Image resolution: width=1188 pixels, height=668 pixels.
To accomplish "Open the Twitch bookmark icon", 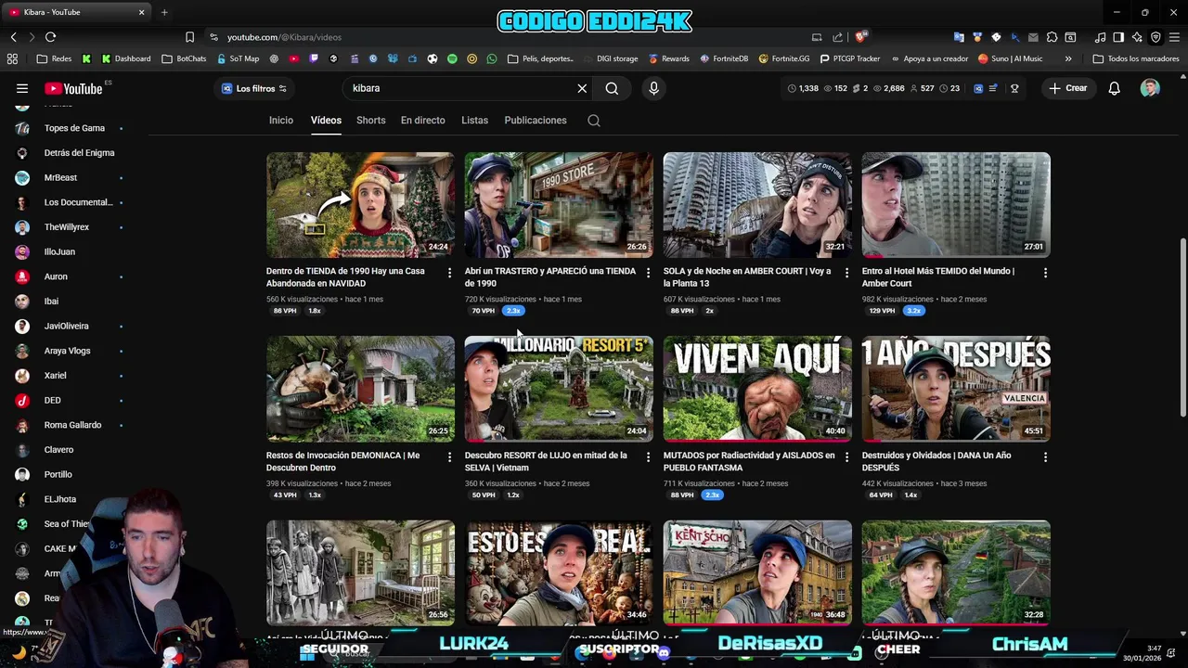I will coord(314,58).
